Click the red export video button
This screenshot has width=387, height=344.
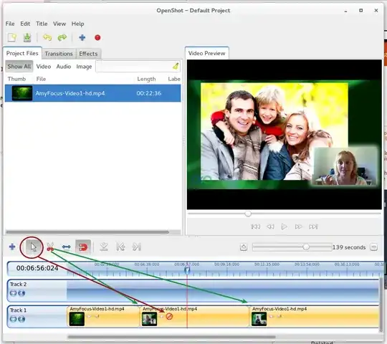97,37
